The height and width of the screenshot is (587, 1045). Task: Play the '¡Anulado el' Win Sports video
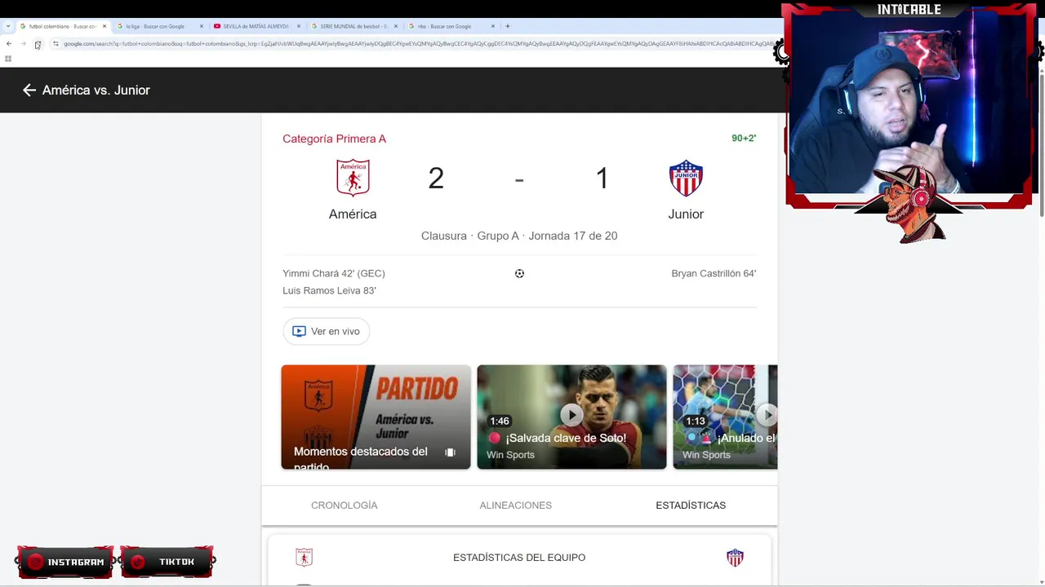click(x=725, y=417)
